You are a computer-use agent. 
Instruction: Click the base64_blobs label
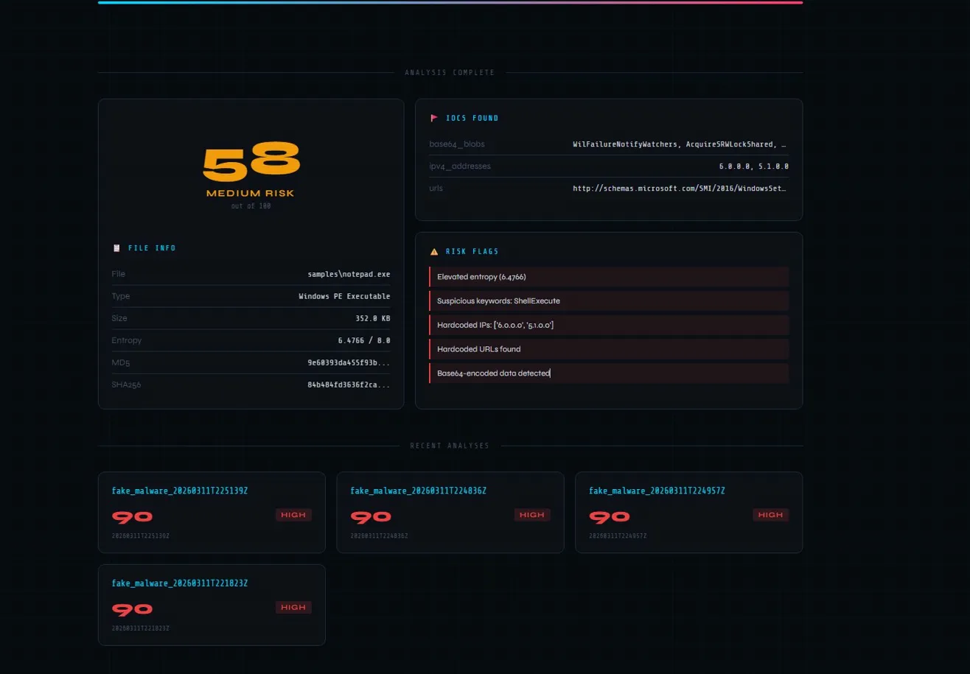pyautogui.click(x=457, y=144)
